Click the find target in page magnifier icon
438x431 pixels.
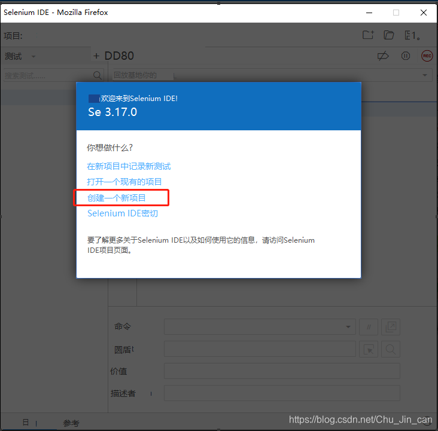click(391, 349)
